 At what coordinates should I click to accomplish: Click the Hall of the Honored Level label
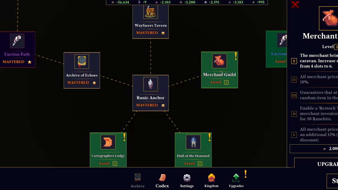[190, 163]
